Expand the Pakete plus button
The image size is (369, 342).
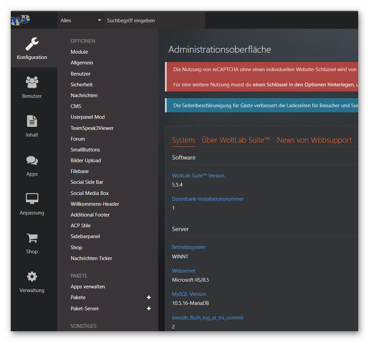(149, 297)
